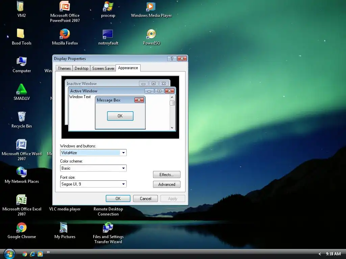The width and height of the screenshot is (346, 259).
Task: Select Microsoft Office Excel 2007 icon
Action: [21, 200]
